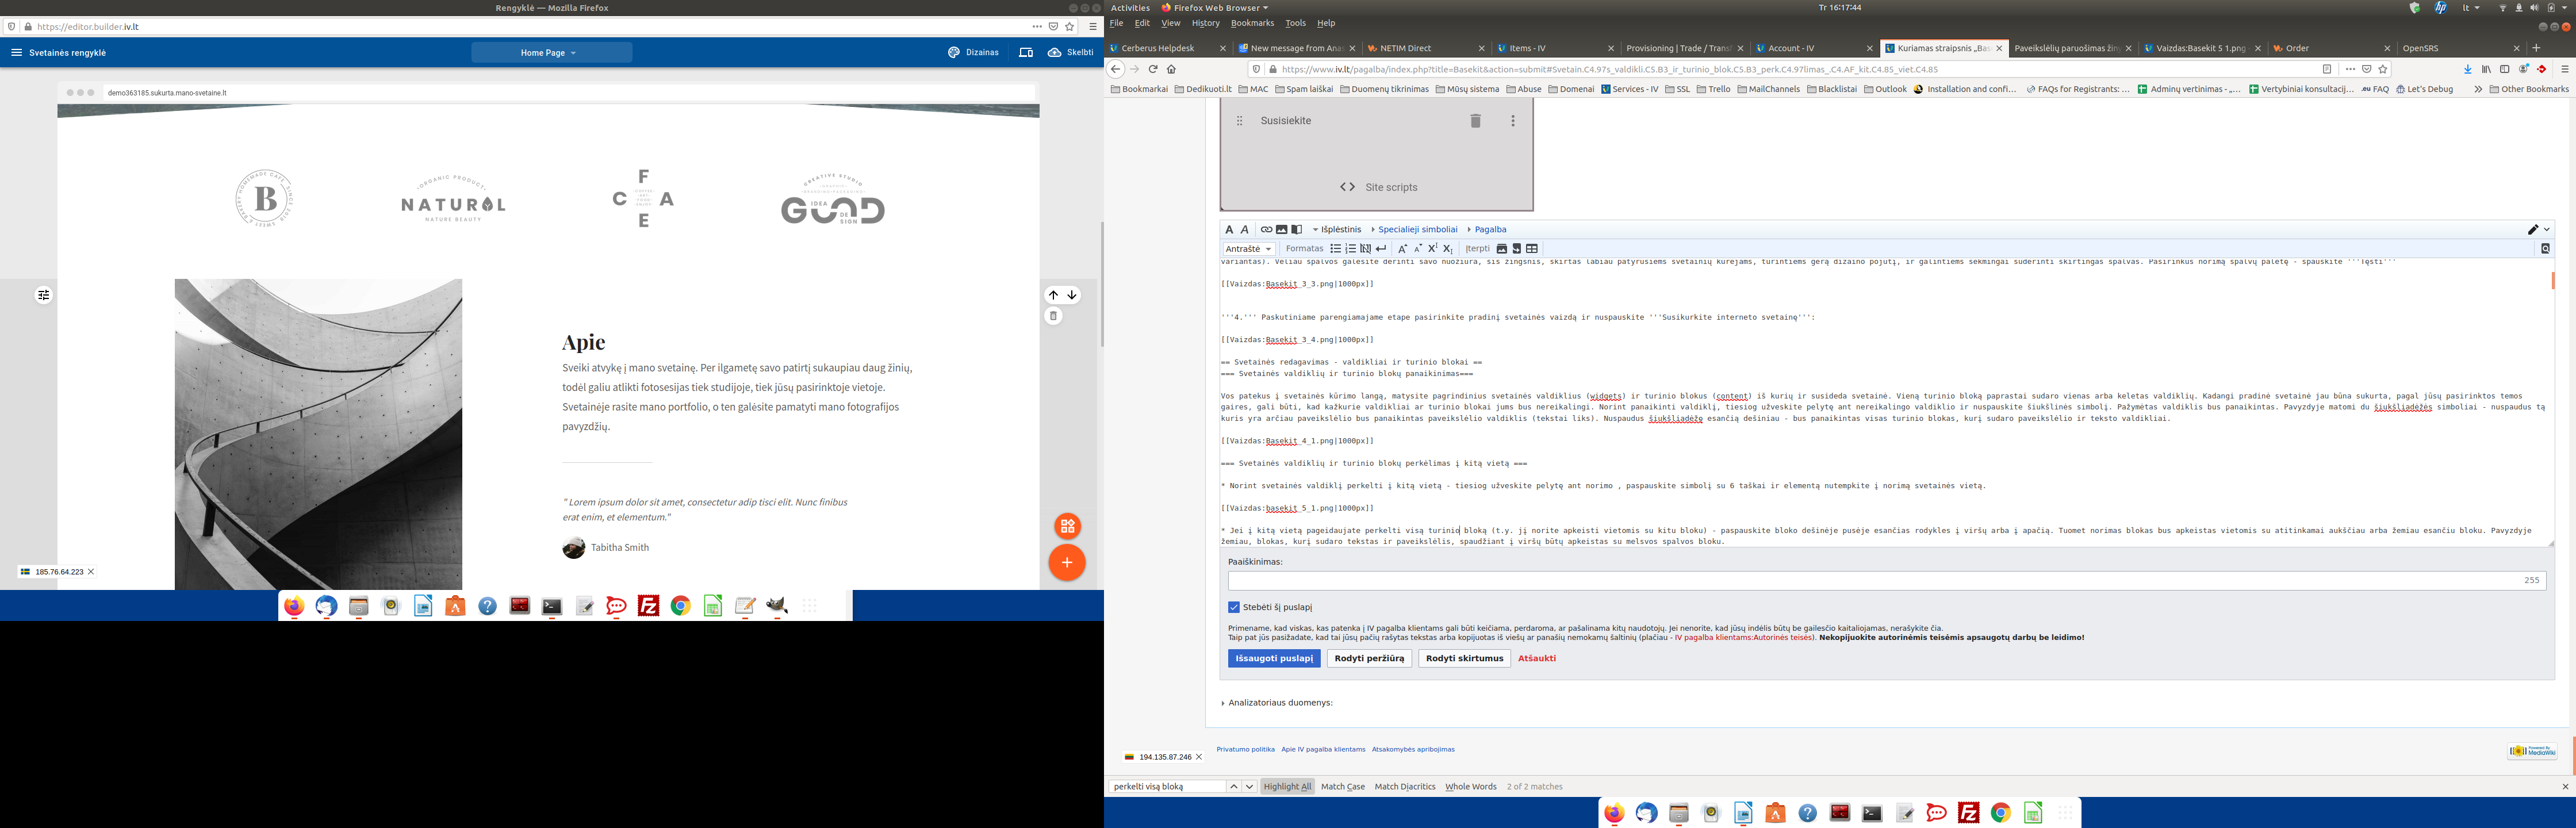Click the superscript formatting icon
Viewport: 2576px width, 828px height.
[1432, 249]
